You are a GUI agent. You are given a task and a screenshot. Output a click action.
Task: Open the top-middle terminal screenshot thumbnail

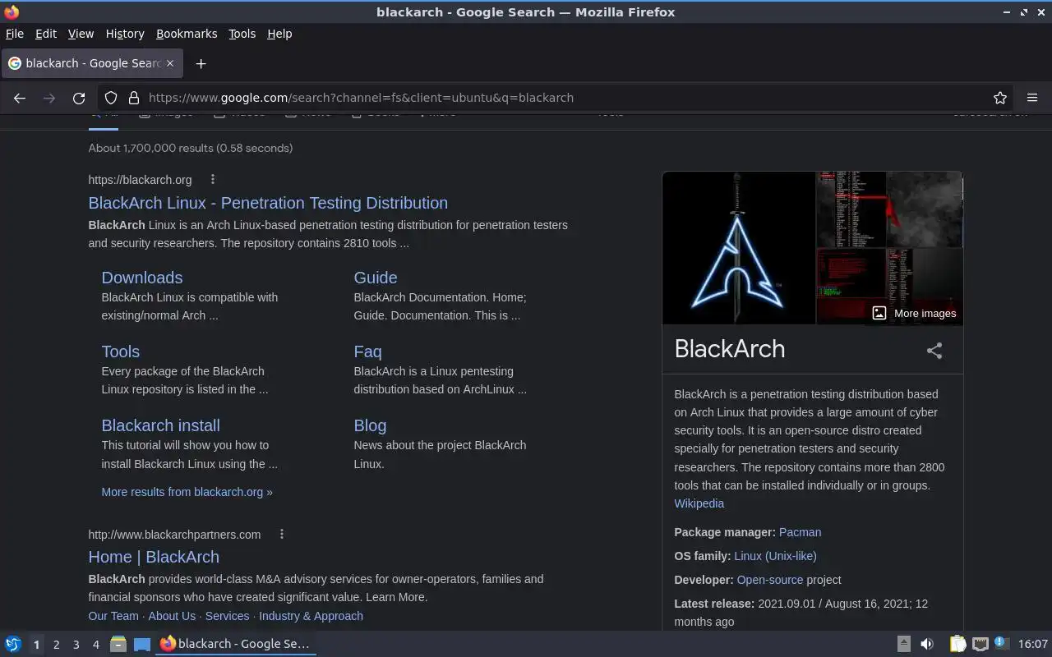pos(851,209)
